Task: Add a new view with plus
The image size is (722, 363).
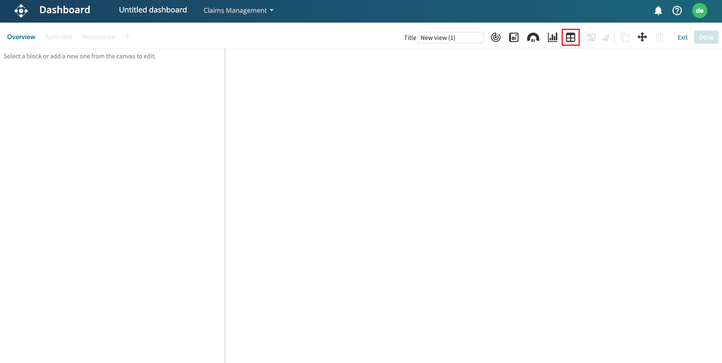Action: coord(127,37)
